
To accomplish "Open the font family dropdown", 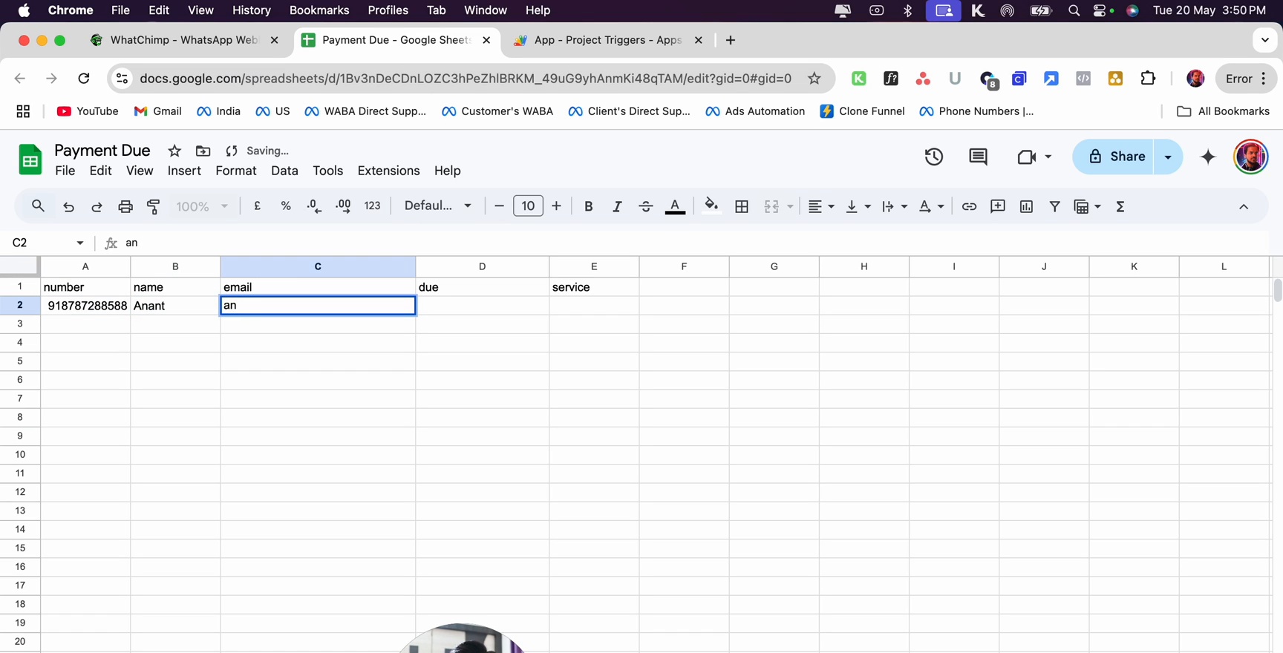I will (437, 206).
